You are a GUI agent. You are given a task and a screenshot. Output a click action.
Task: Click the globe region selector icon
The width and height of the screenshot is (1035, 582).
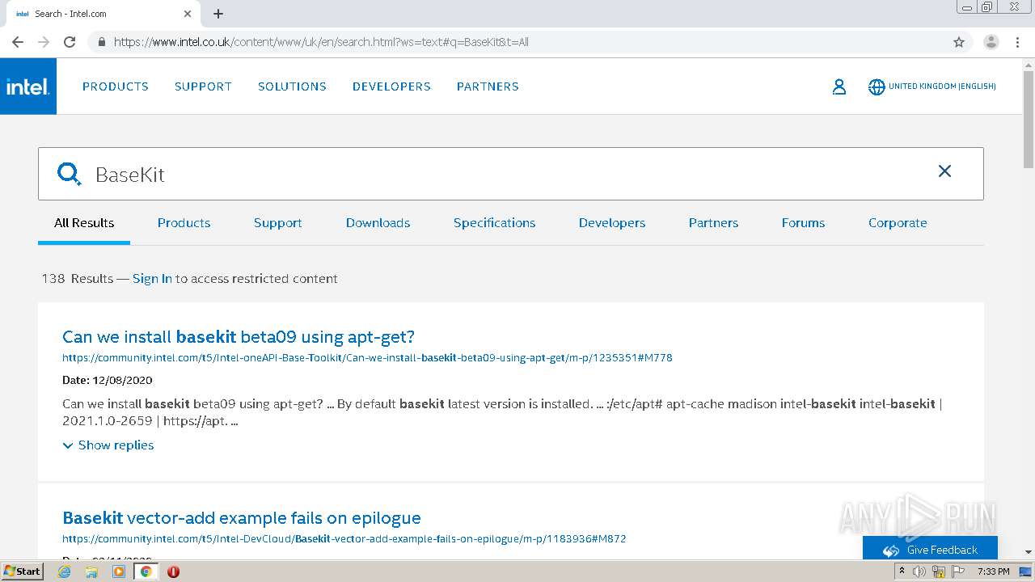[x=877, y=86]
